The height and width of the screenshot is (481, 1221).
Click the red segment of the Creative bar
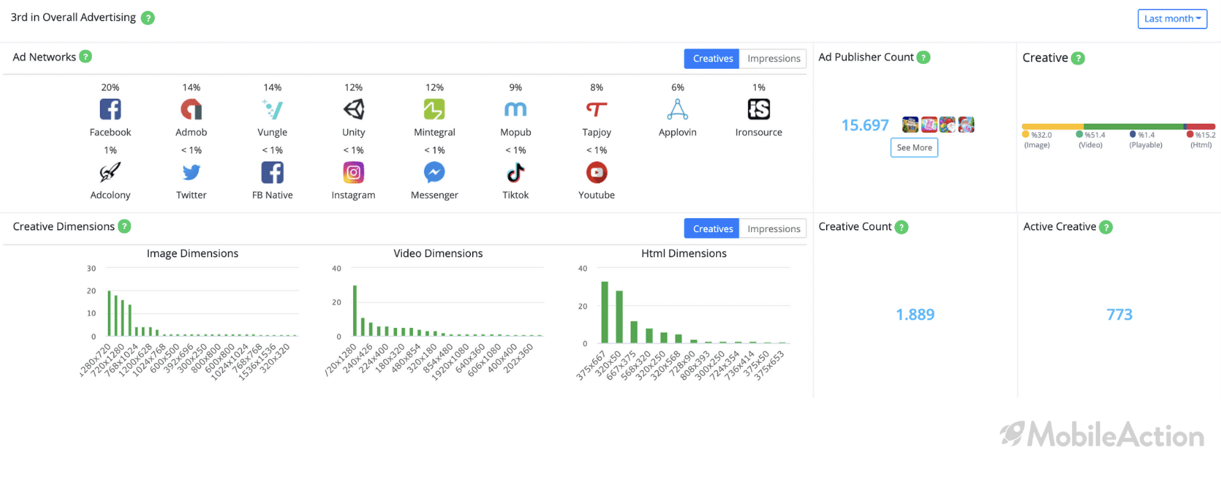click(x=1201, y=127)
